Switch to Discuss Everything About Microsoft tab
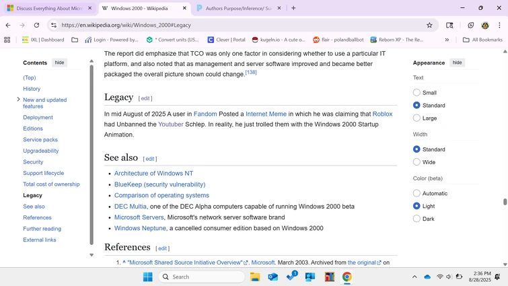This screenshot has height=286, width=508. [50, 8]
